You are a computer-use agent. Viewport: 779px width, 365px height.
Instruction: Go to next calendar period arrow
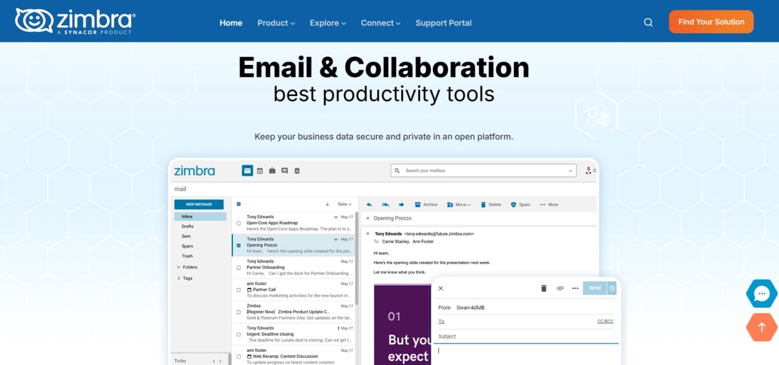point(221,360)
